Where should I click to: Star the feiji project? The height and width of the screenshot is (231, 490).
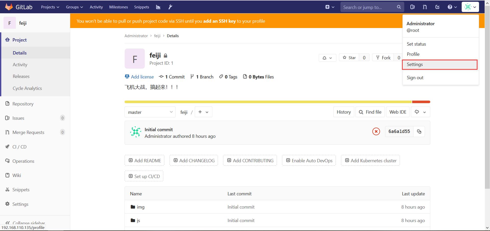point(349,58)
